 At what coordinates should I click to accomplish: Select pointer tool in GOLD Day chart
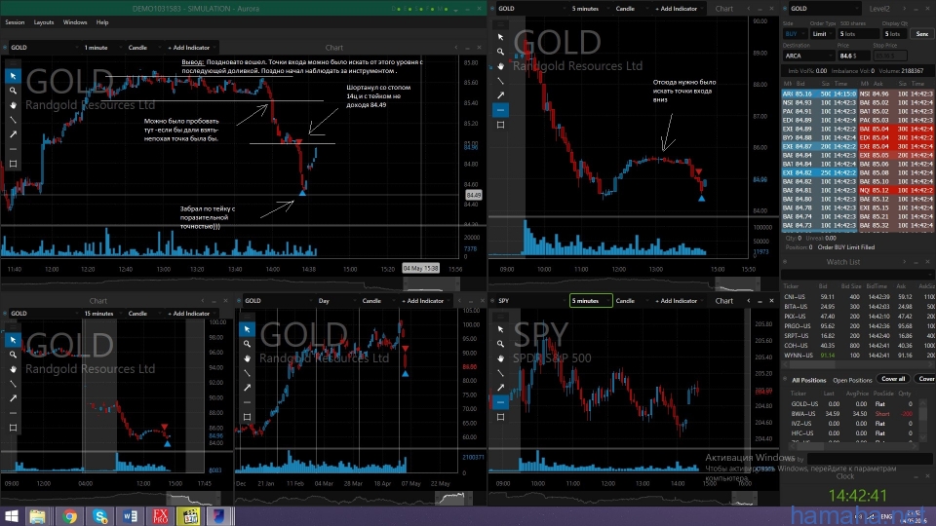[x=247, y=329]
